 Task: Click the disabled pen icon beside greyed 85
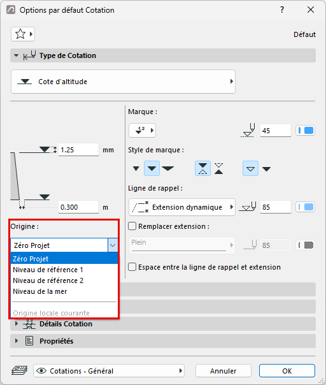250,245
